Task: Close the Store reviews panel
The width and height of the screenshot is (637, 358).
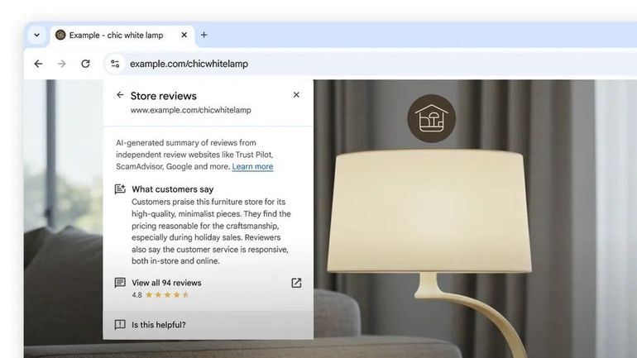Action: coord(296,95)
